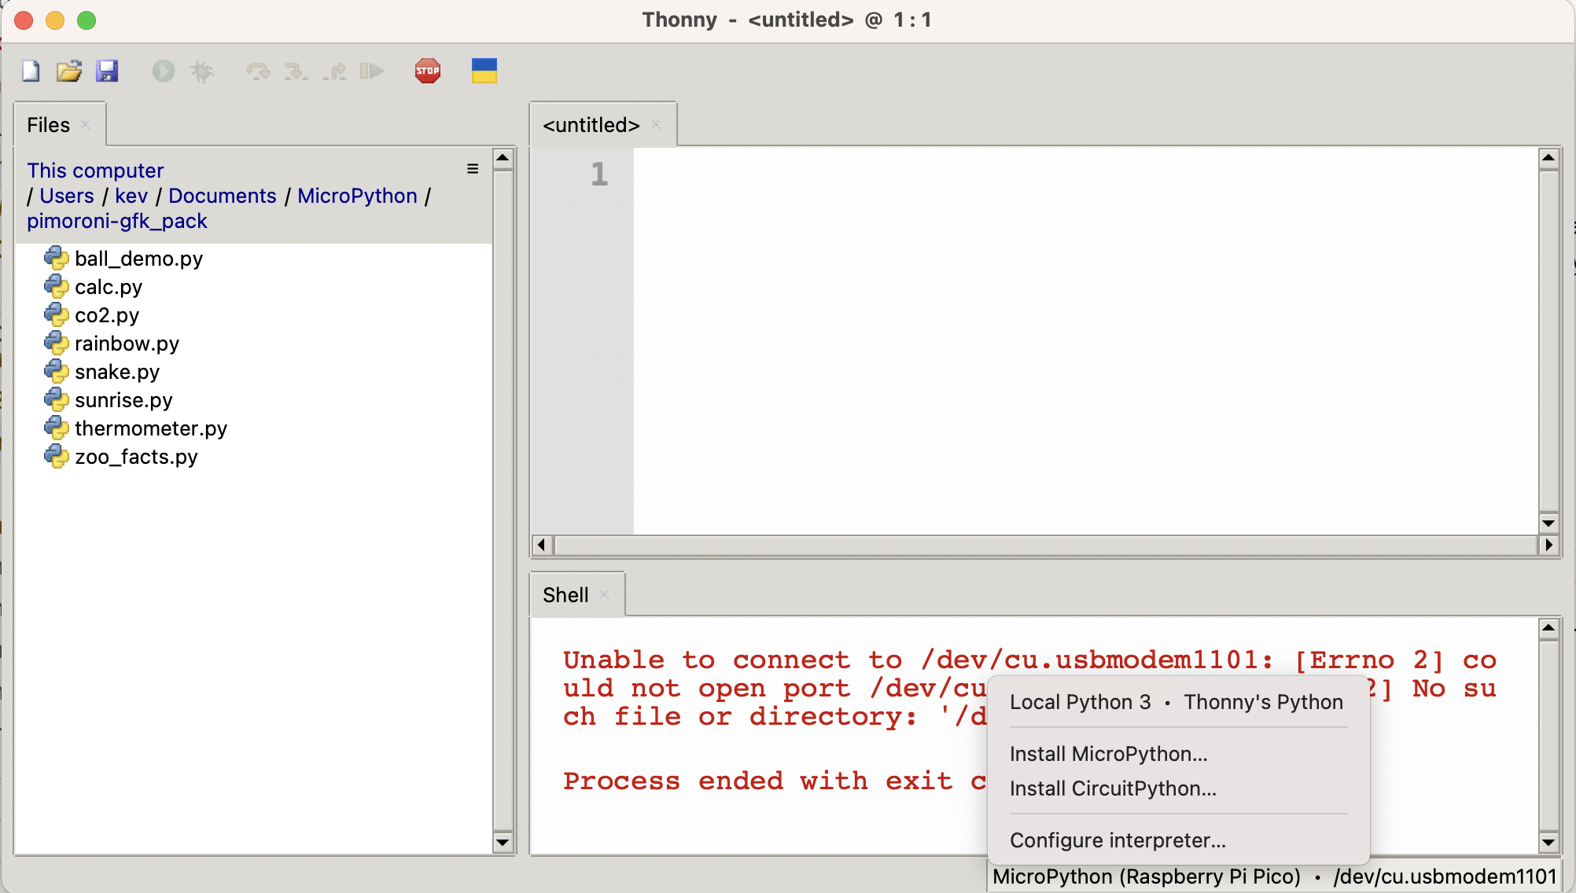Click the Step out toolbar icon
The height and width of the screenshot is (893, 1576).
334,72
